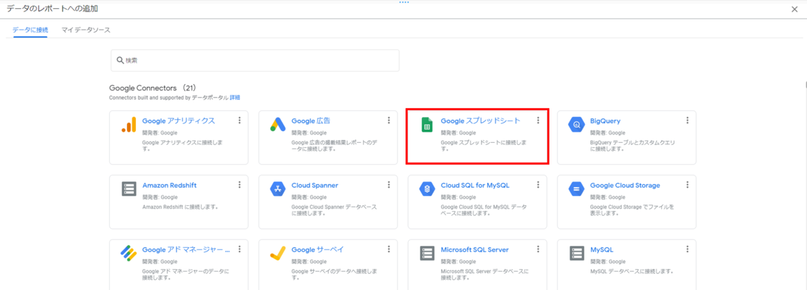Click the 検索 search input field
The image size is (807, 290).
tap(255, 60)
